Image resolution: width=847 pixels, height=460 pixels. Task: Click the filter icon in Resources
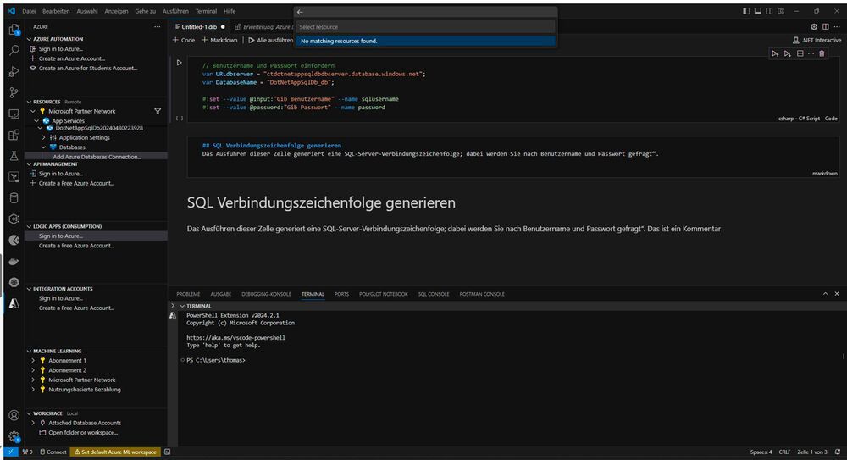pyautogui.click(x=158, y=111)
